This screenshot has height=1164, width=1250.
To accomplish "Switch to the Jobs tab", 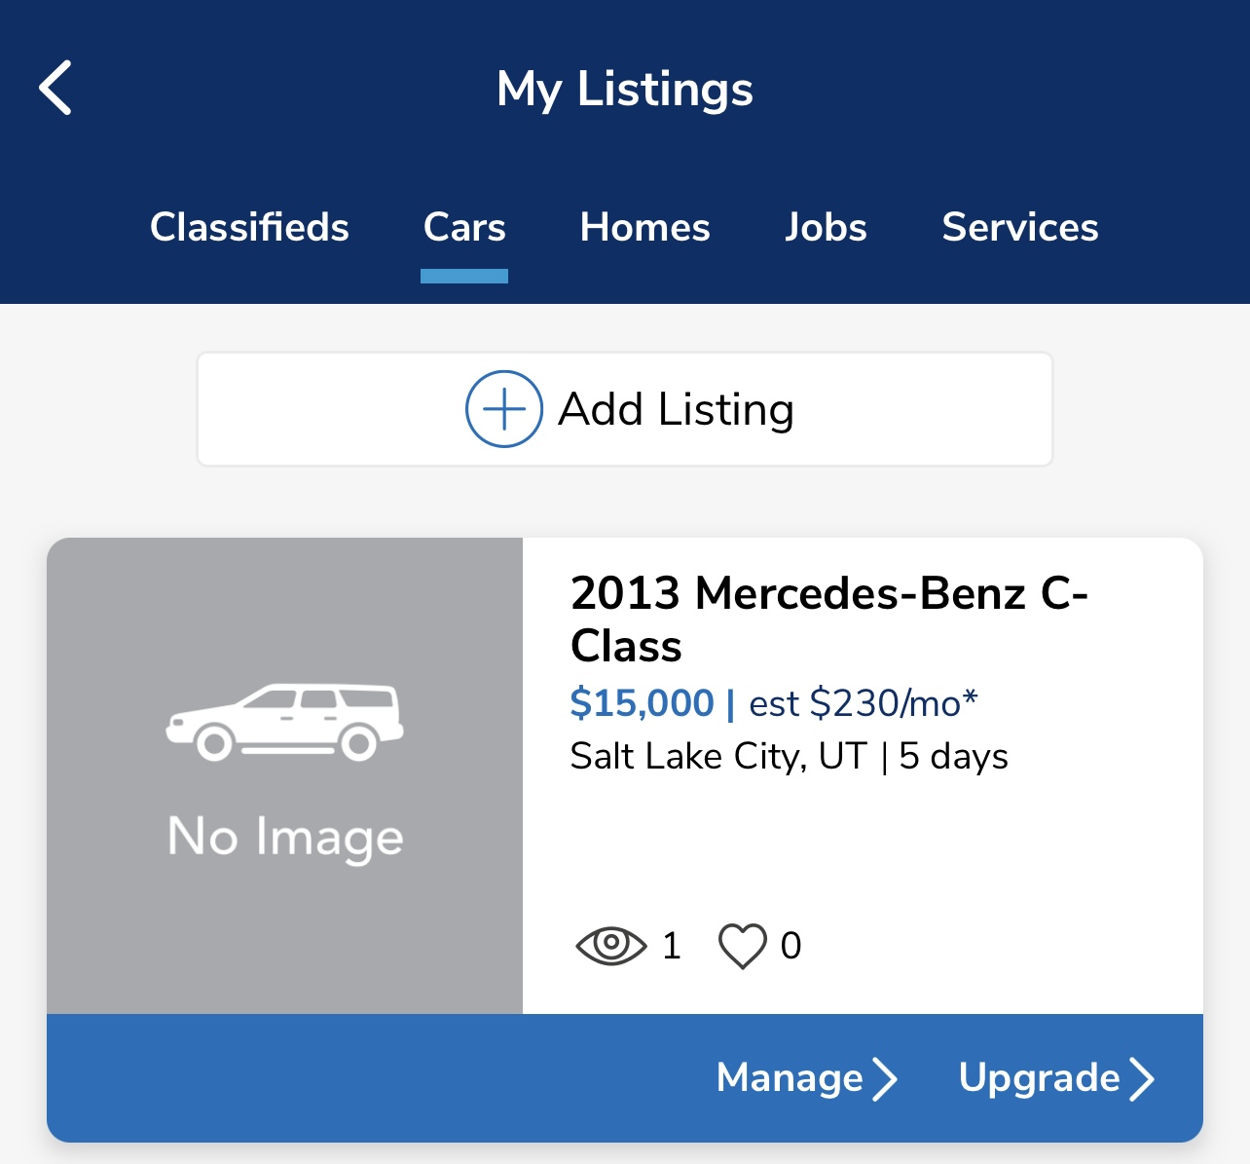I will 826,227.
